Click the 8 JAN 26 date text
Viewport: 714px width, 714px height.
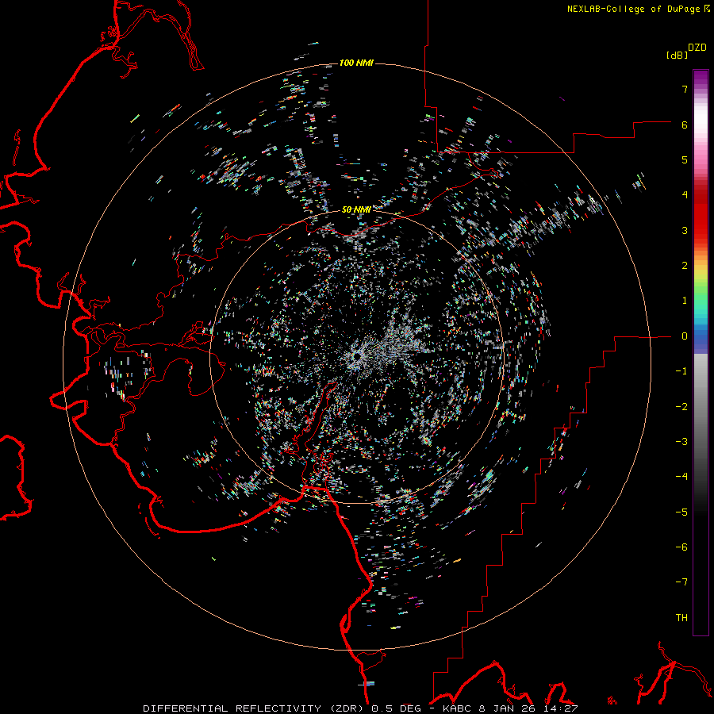click(x=507, y=708)
